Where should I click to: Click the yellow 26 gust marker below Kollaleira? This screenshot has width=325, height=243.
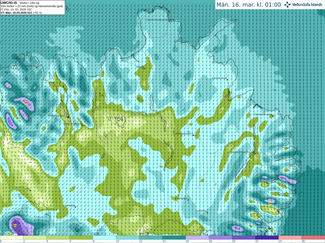pyautogui.click(x=270, y=203)
